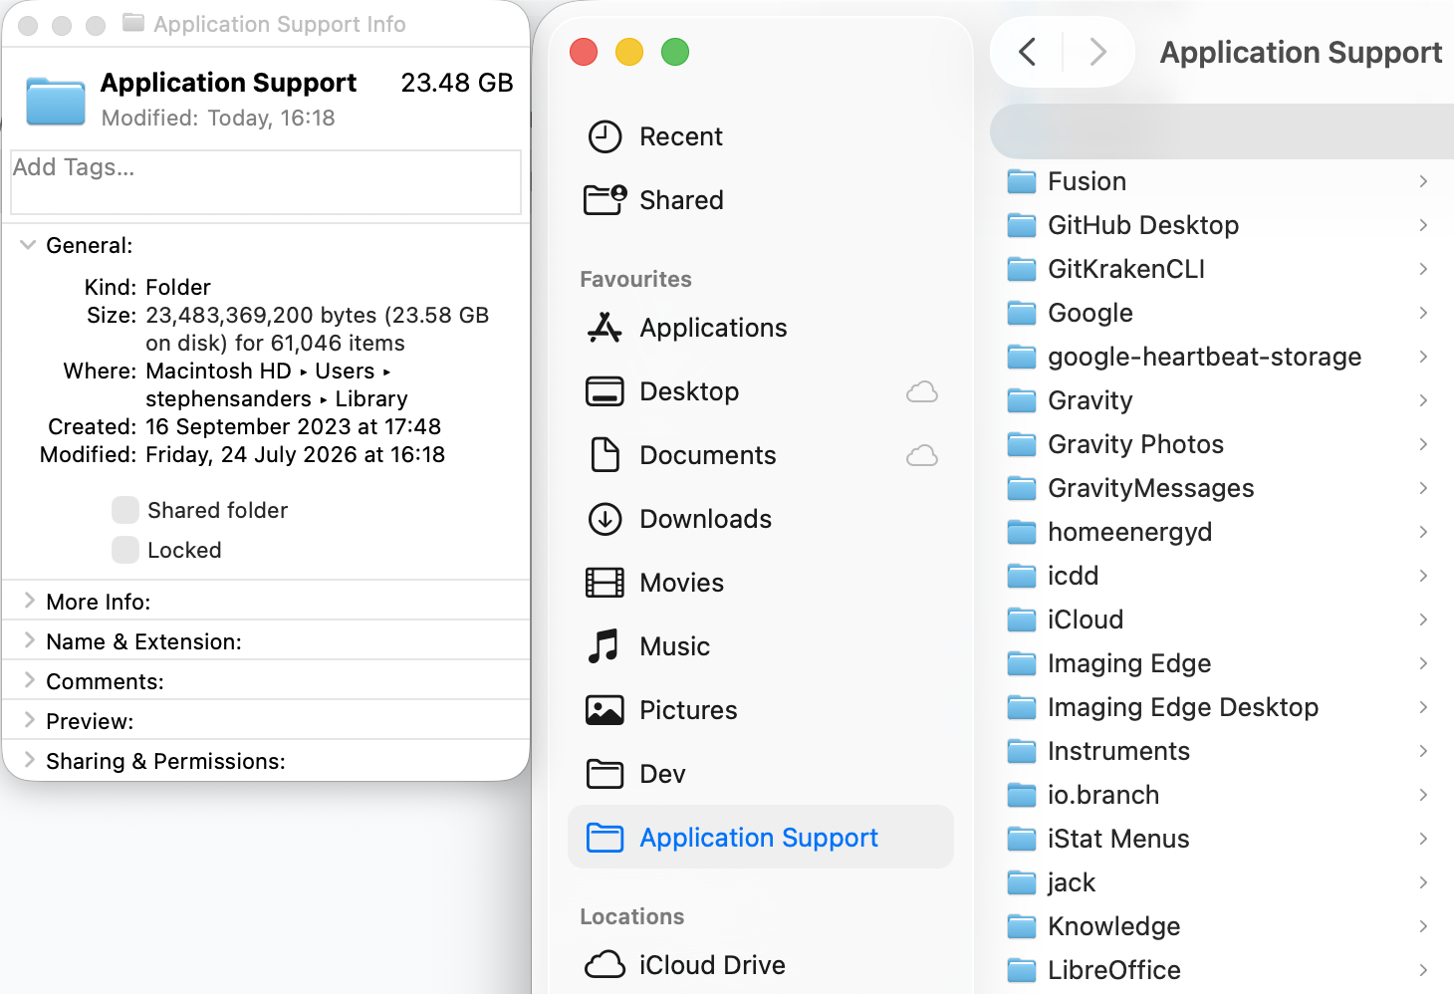The width and height of the screenshot is (1454, 994).
Task: Select Downloads in the sidebar
Action: pos(761,519)
